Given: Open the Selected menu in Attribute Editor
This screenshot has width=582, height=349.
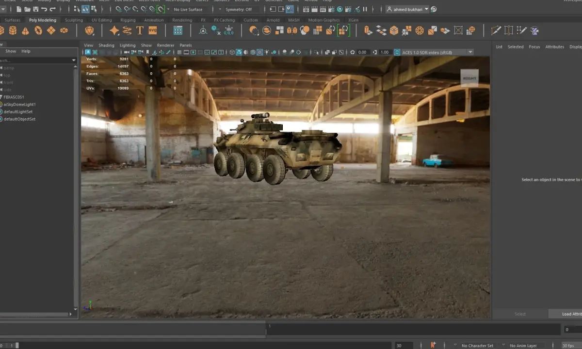Looking at the screenshot, I should (x=516, y=47).
